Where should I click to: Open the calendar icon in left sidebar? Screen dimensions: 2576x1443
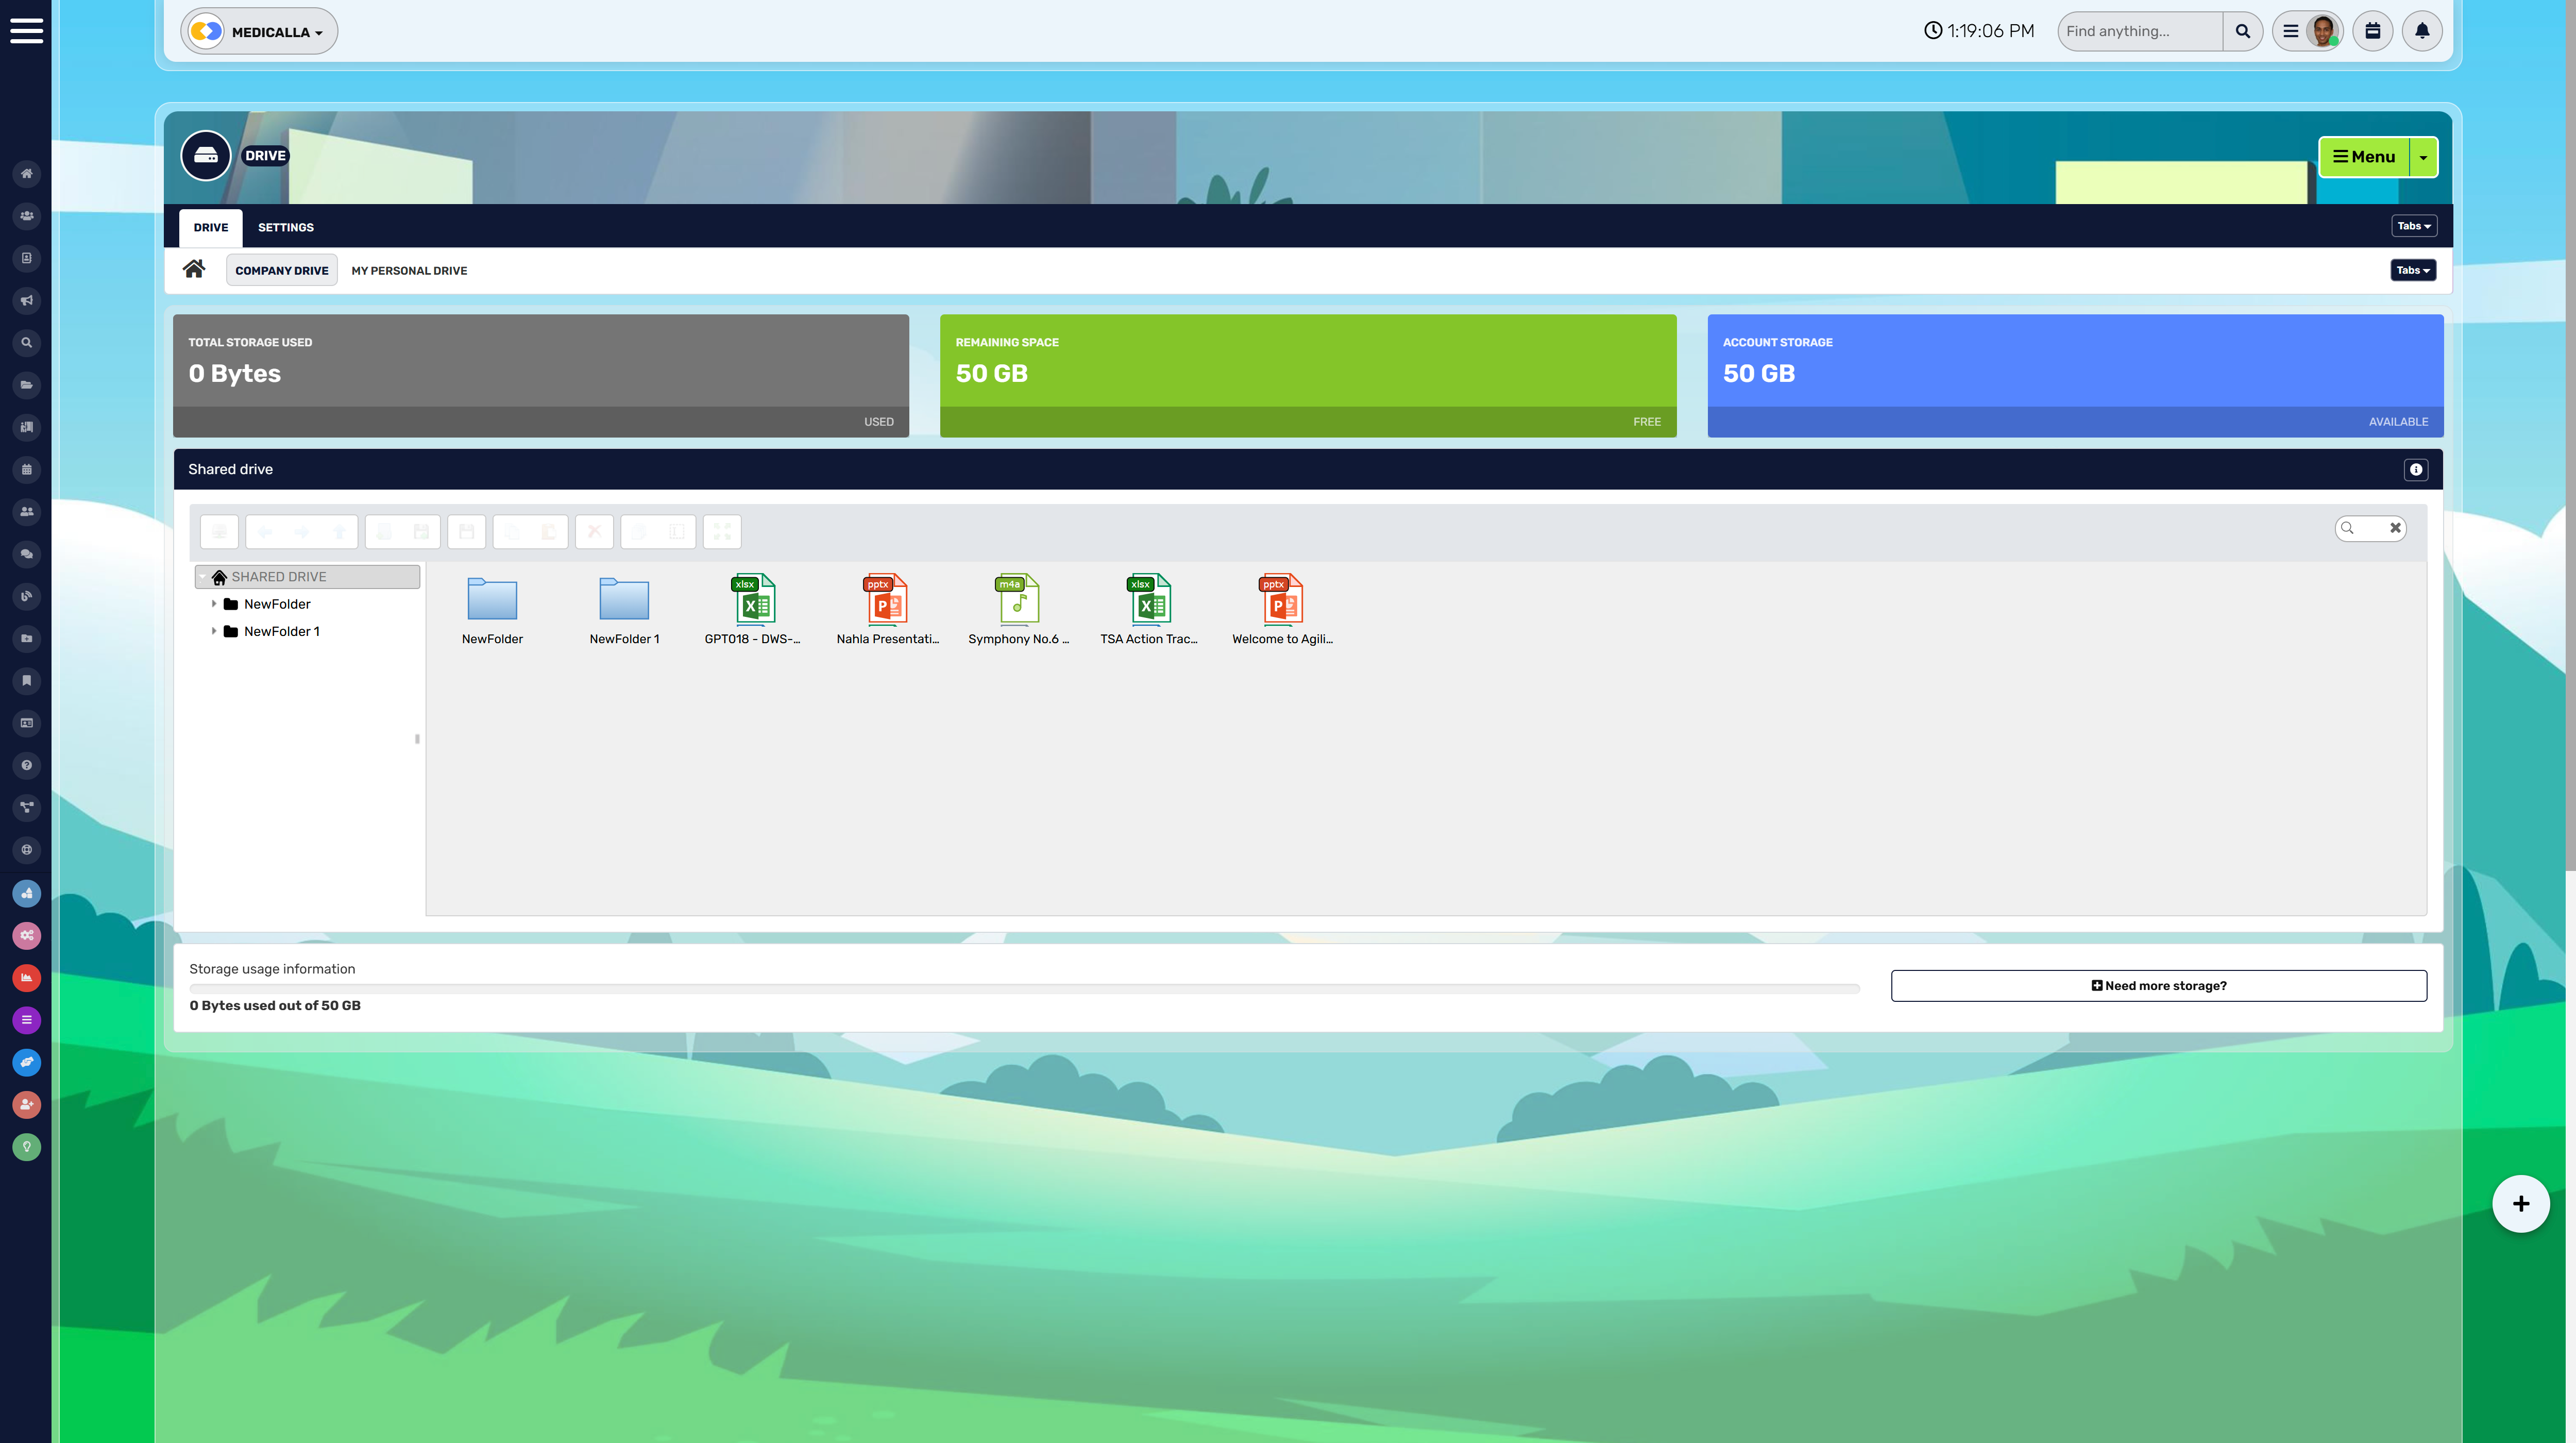[x=27, y=469]
